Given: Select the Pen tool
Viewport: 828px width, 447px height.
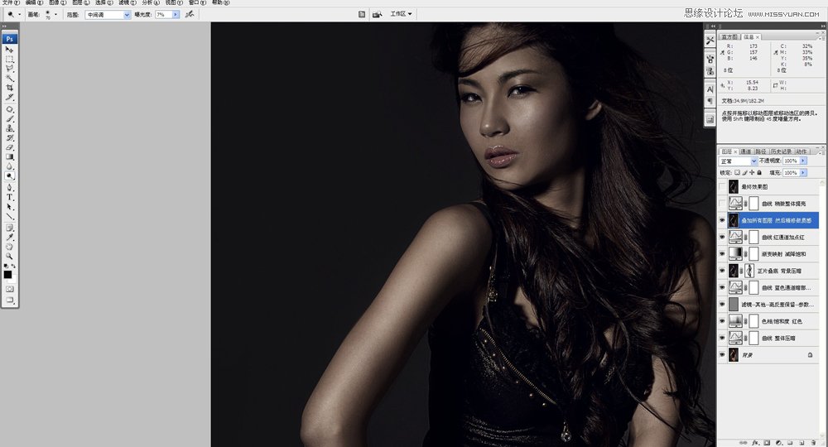Looking at the screenshot, I should pos(9,187).
